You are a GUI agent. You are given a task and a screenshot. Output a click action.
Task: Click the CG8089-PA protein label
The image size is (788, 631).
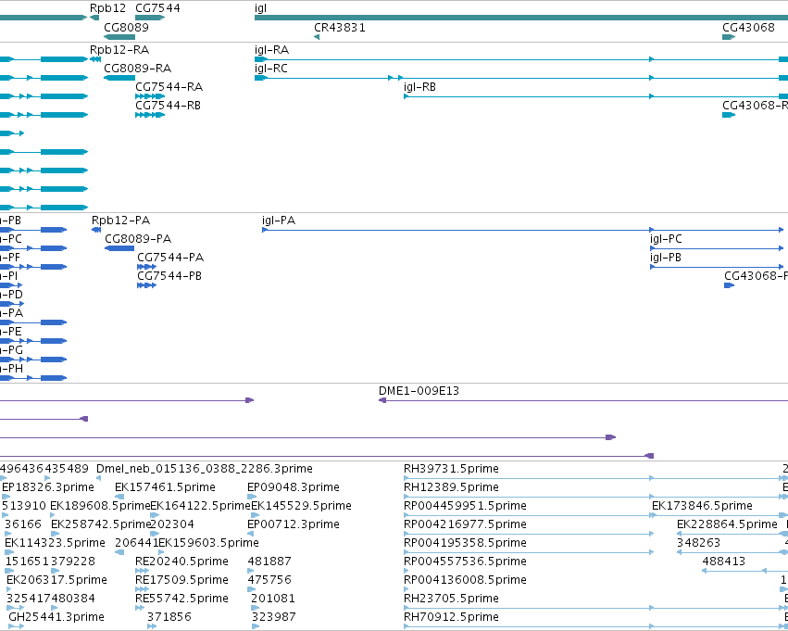pyautogui.click(x=138, y=239)
